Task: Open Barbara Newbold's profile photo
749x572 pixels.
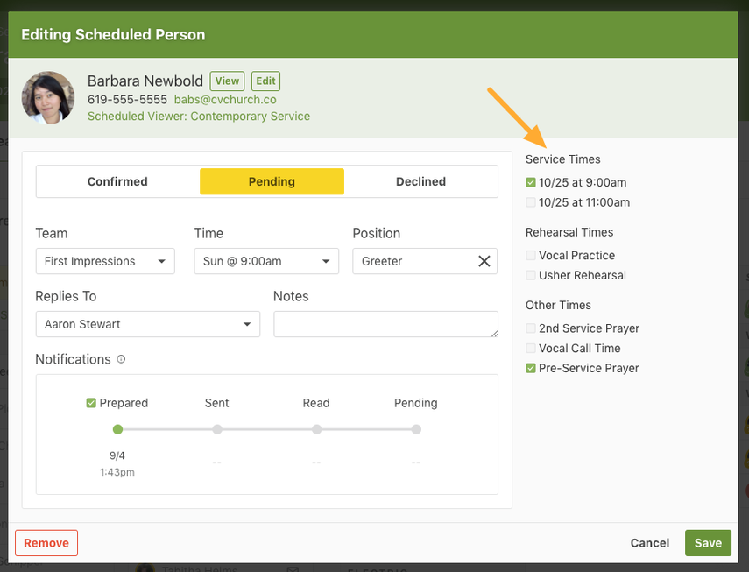Action: click(48, 98)
